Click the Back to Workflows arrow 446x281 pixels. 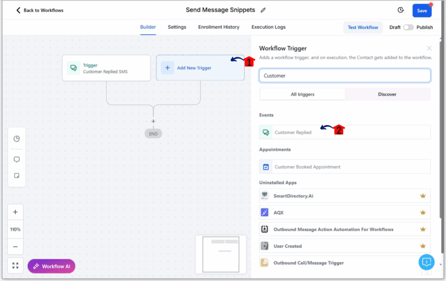18,10
